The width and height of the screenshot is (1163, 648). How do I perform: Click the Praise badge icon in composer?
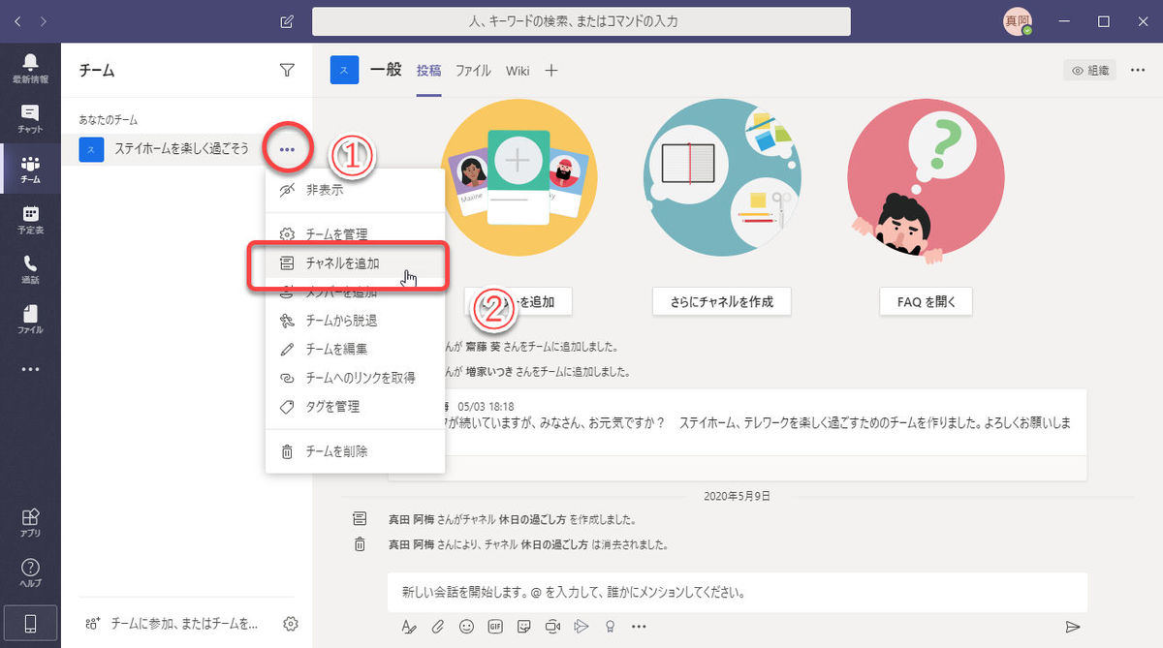[610, 627]
